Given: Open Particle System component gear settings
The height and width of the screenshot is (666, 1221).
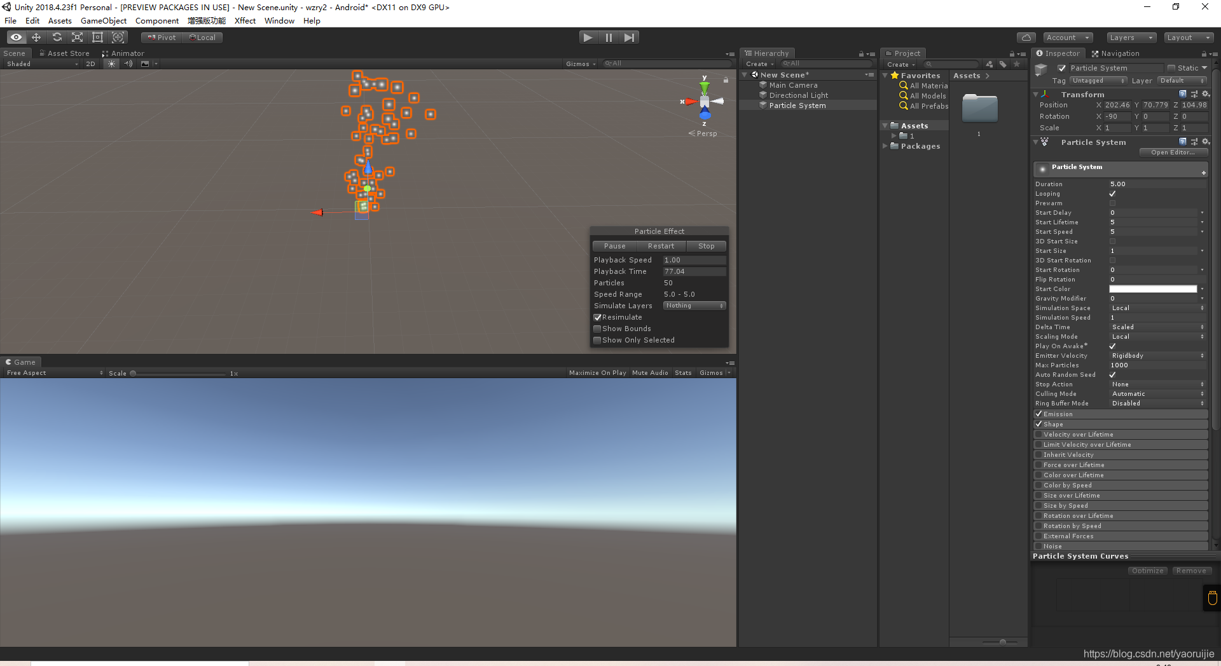Looking at the screenshot, I should 1205,142.
